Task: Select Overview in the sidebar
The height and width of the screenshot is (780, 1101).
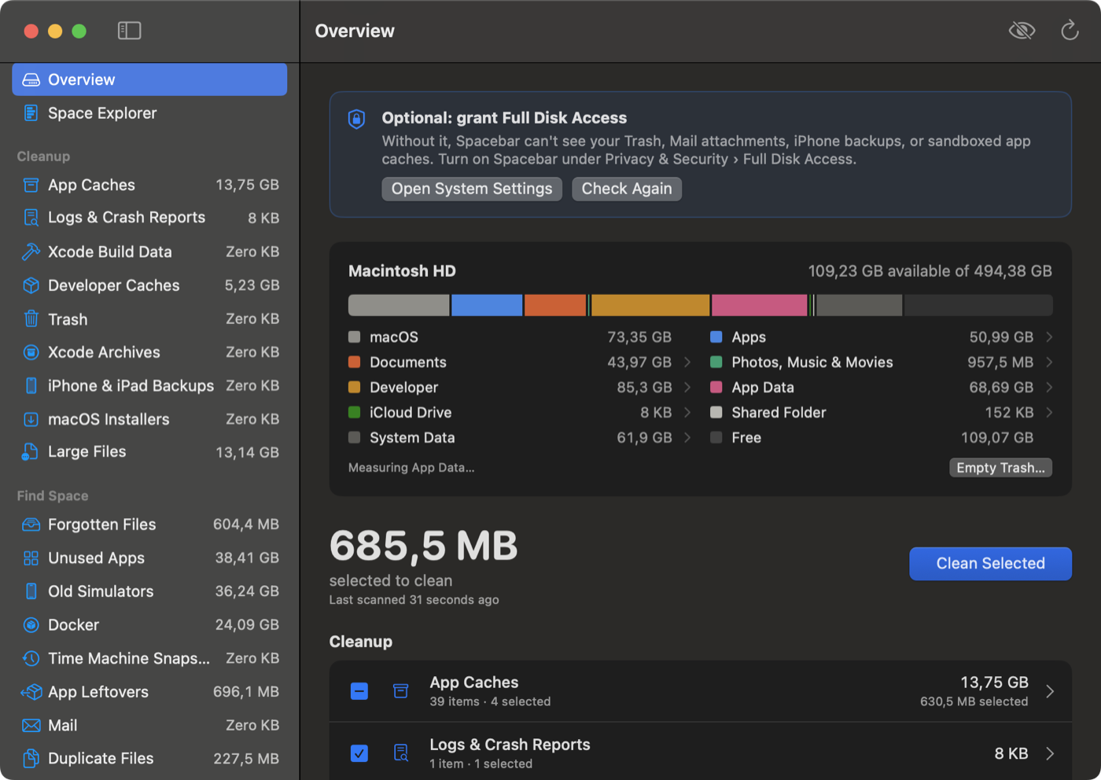Action: click(x=149, y=79)
